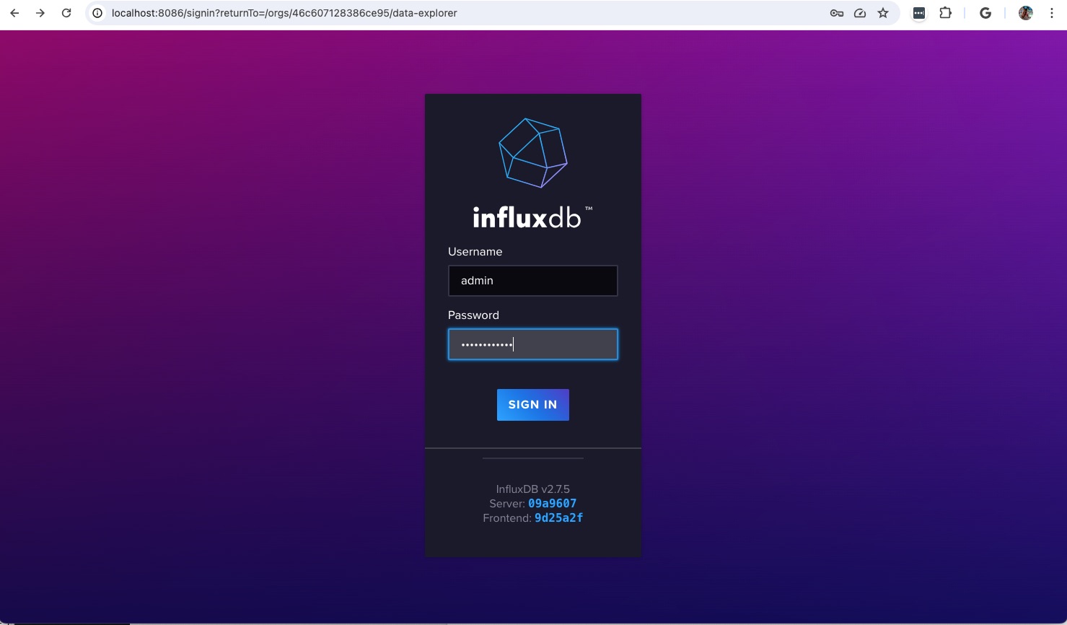Click the InfluxDB cube logo

point(533,153)
